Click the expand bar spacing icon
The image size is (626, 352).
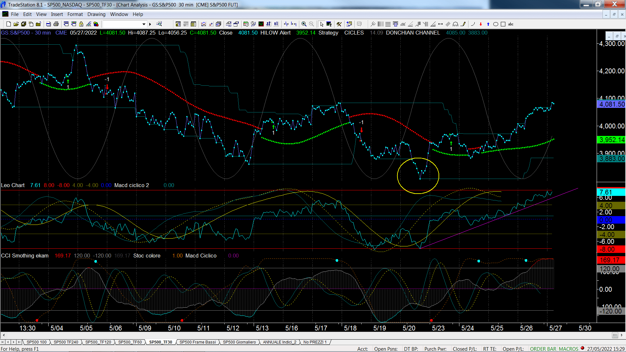[x=294, y=24]
